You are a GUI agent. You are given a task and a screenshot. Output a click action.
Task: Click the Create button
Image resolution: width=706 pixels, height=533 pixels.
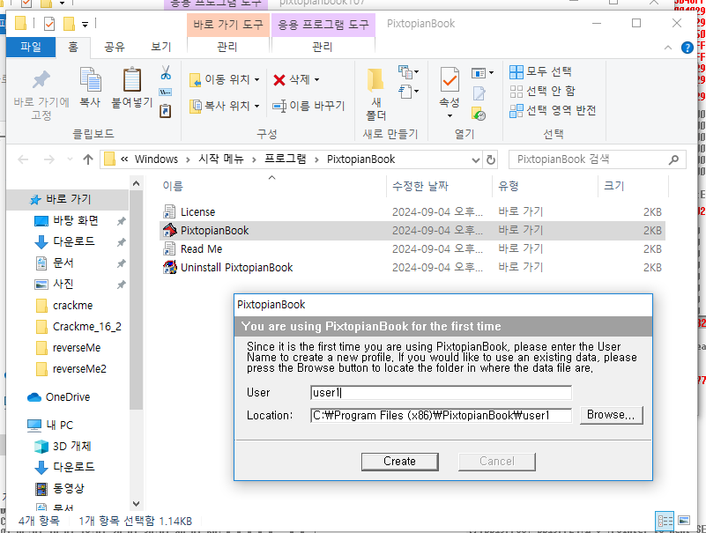click(x=400, y=462)
